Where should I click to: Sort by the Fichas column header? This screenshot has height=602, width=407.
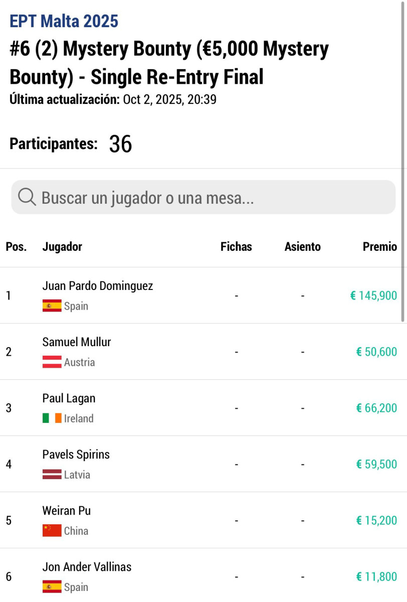236,247
